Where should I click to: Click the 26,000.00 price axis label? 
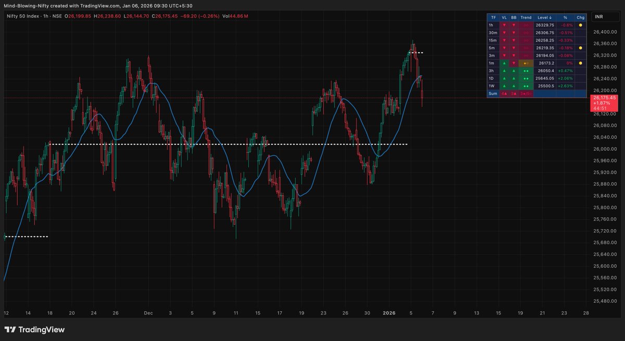(x=604, y=149)
